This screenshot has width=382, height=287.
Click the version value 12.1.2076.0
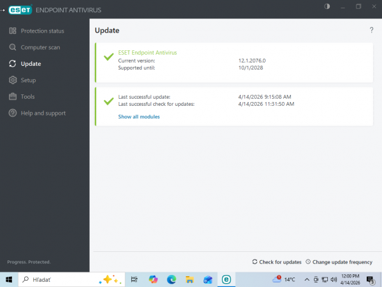tap(252, 61)
